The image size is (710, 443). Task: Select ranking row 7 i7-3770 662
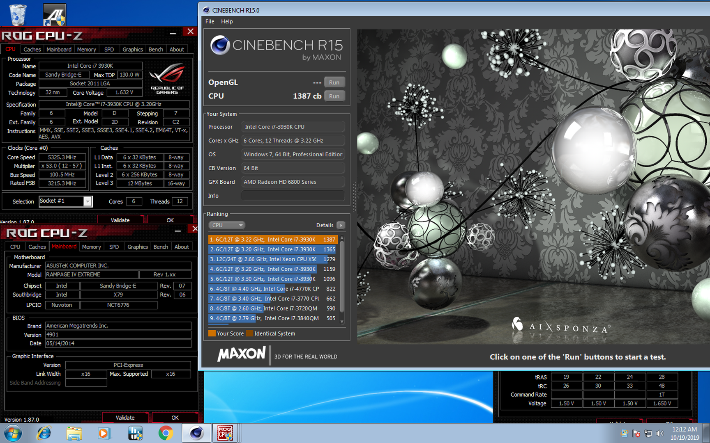coord(273,299)
